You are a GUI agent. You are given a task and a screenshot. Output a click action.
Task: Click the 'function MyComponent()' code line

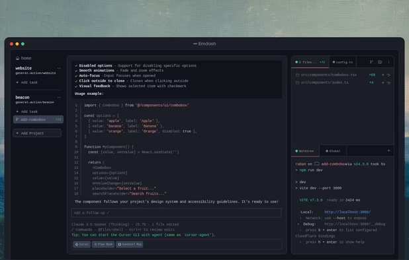pos(109,146)
